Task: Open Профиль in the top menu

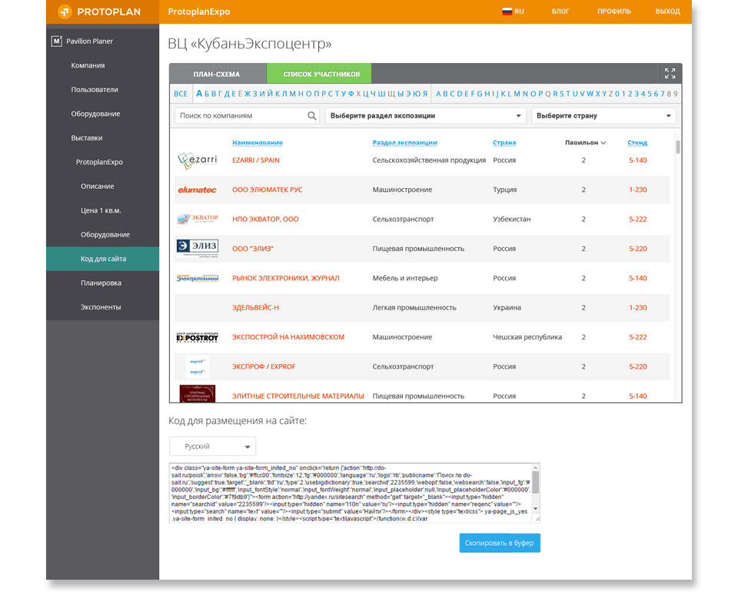Action: click(x=614, y=12)
